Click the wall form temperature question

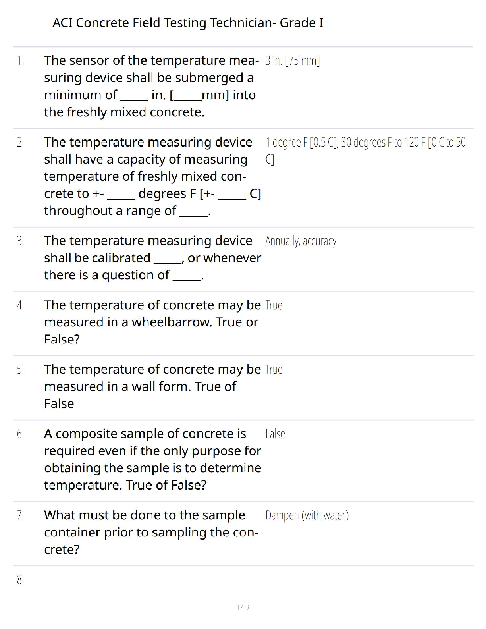(x=152, y=386)
